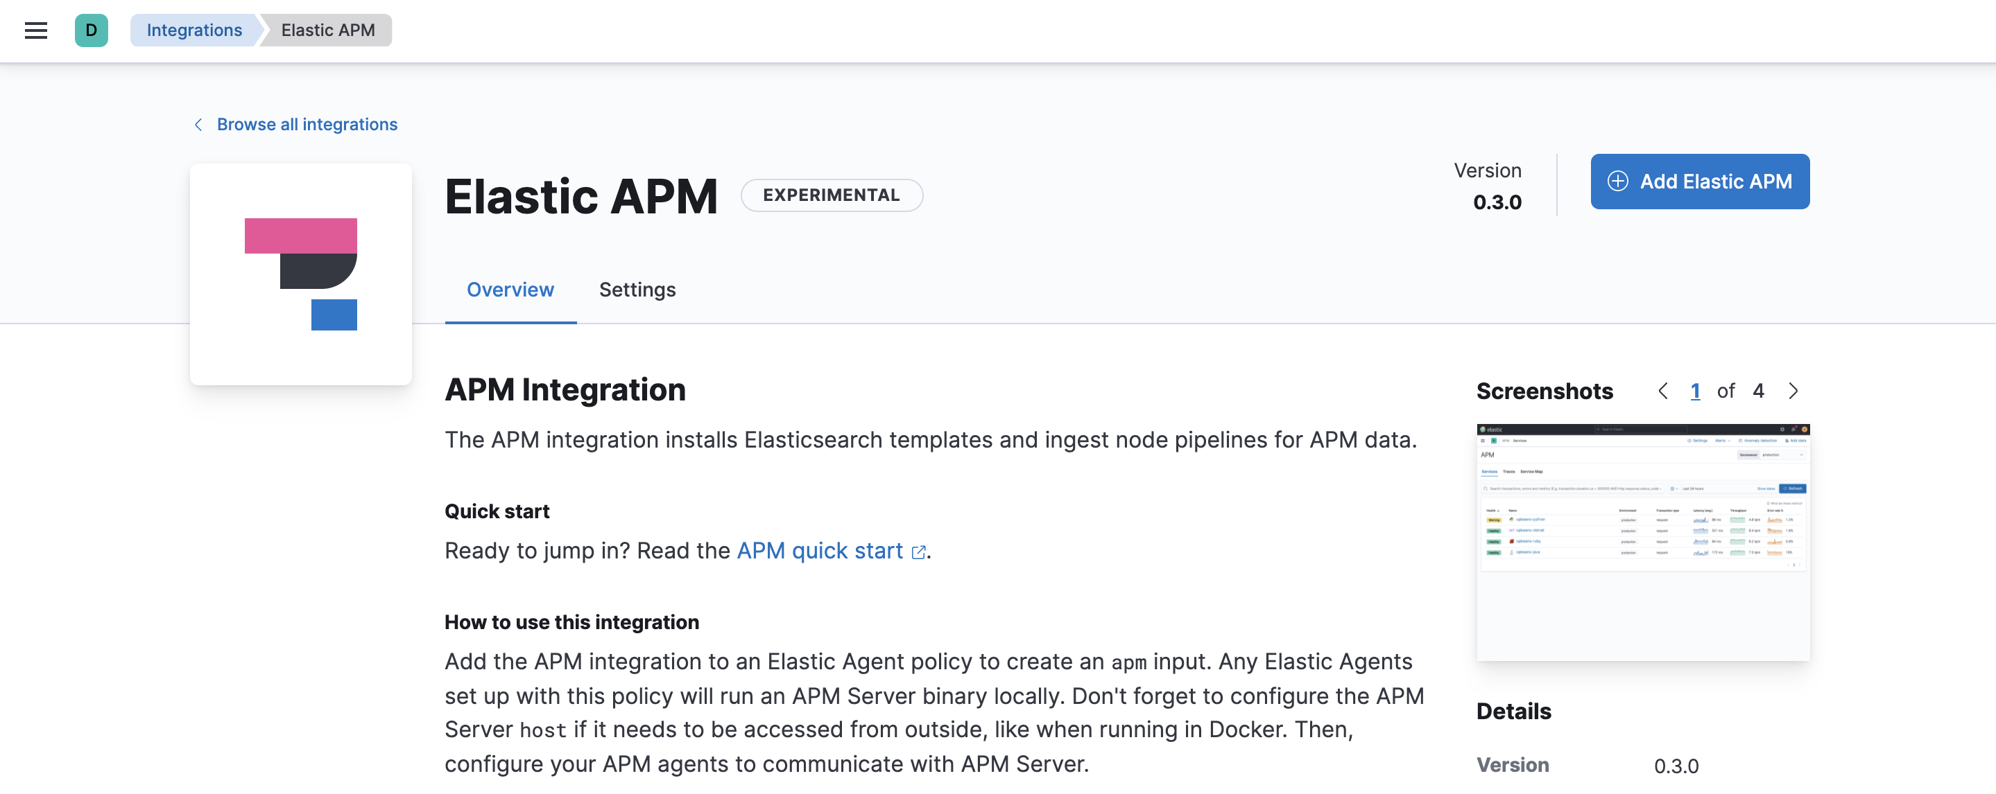Click the EXPERIMENTAL badge toggle
The image size is (1996, 794).
[x=832, y=195]
